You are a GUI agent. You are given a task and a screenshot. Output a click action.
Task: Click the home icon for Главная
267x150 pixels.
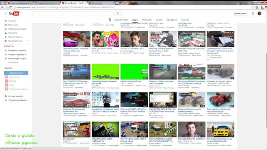click(5, 21)
